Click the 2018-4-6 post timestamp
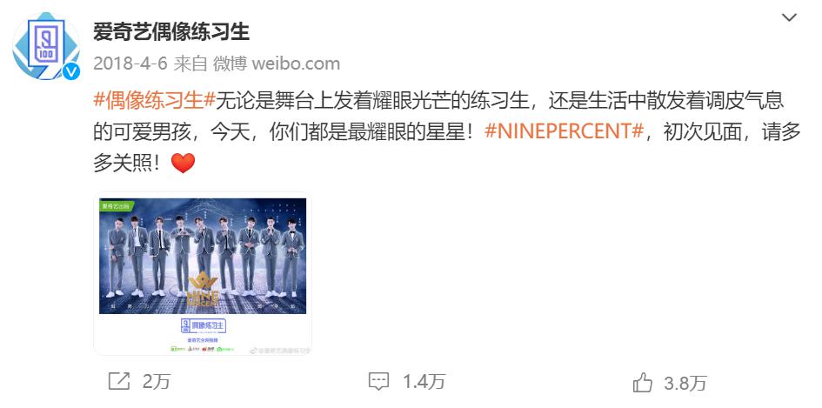 [x=130, y=64]
